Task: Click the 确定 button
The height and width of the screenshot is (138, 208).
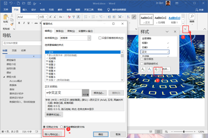Action: click(x=101, y=134)
